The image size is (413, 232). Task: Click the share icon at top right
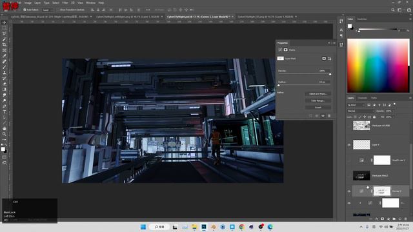tap(409, 10)
